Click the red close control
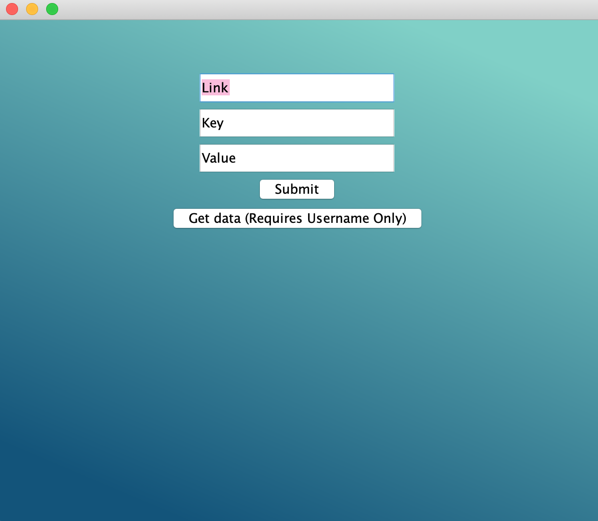Screen dimensions: 598x521 pos(12,9)
